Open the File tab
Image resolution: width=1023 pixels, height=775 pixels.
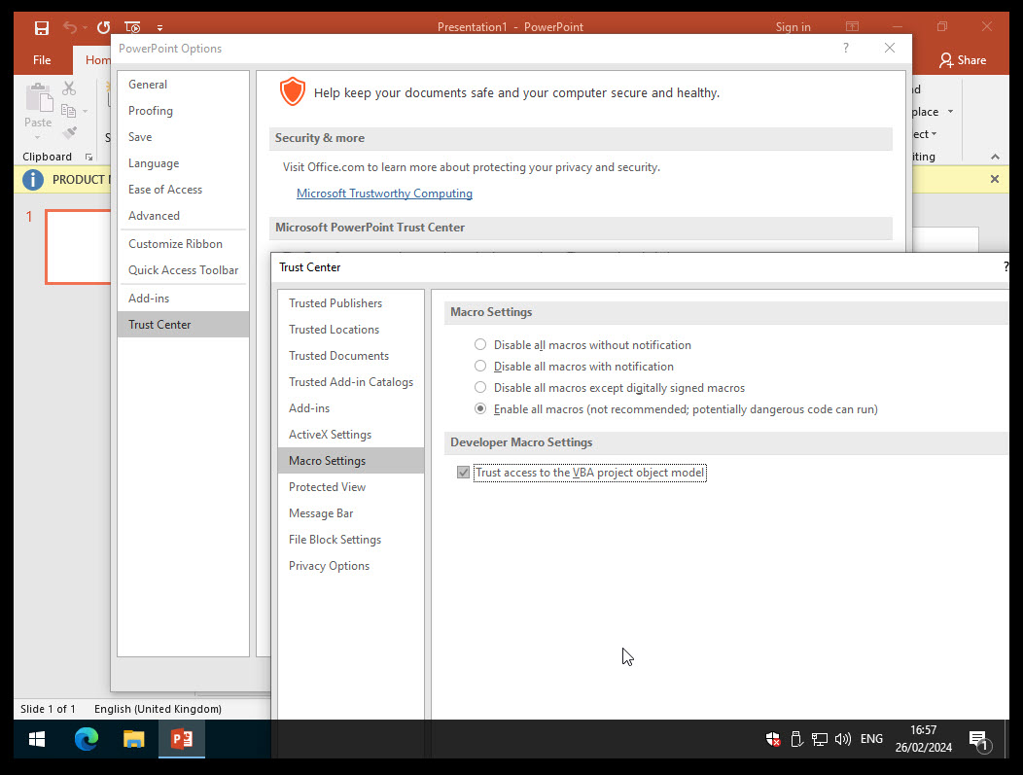click(41, 58)
